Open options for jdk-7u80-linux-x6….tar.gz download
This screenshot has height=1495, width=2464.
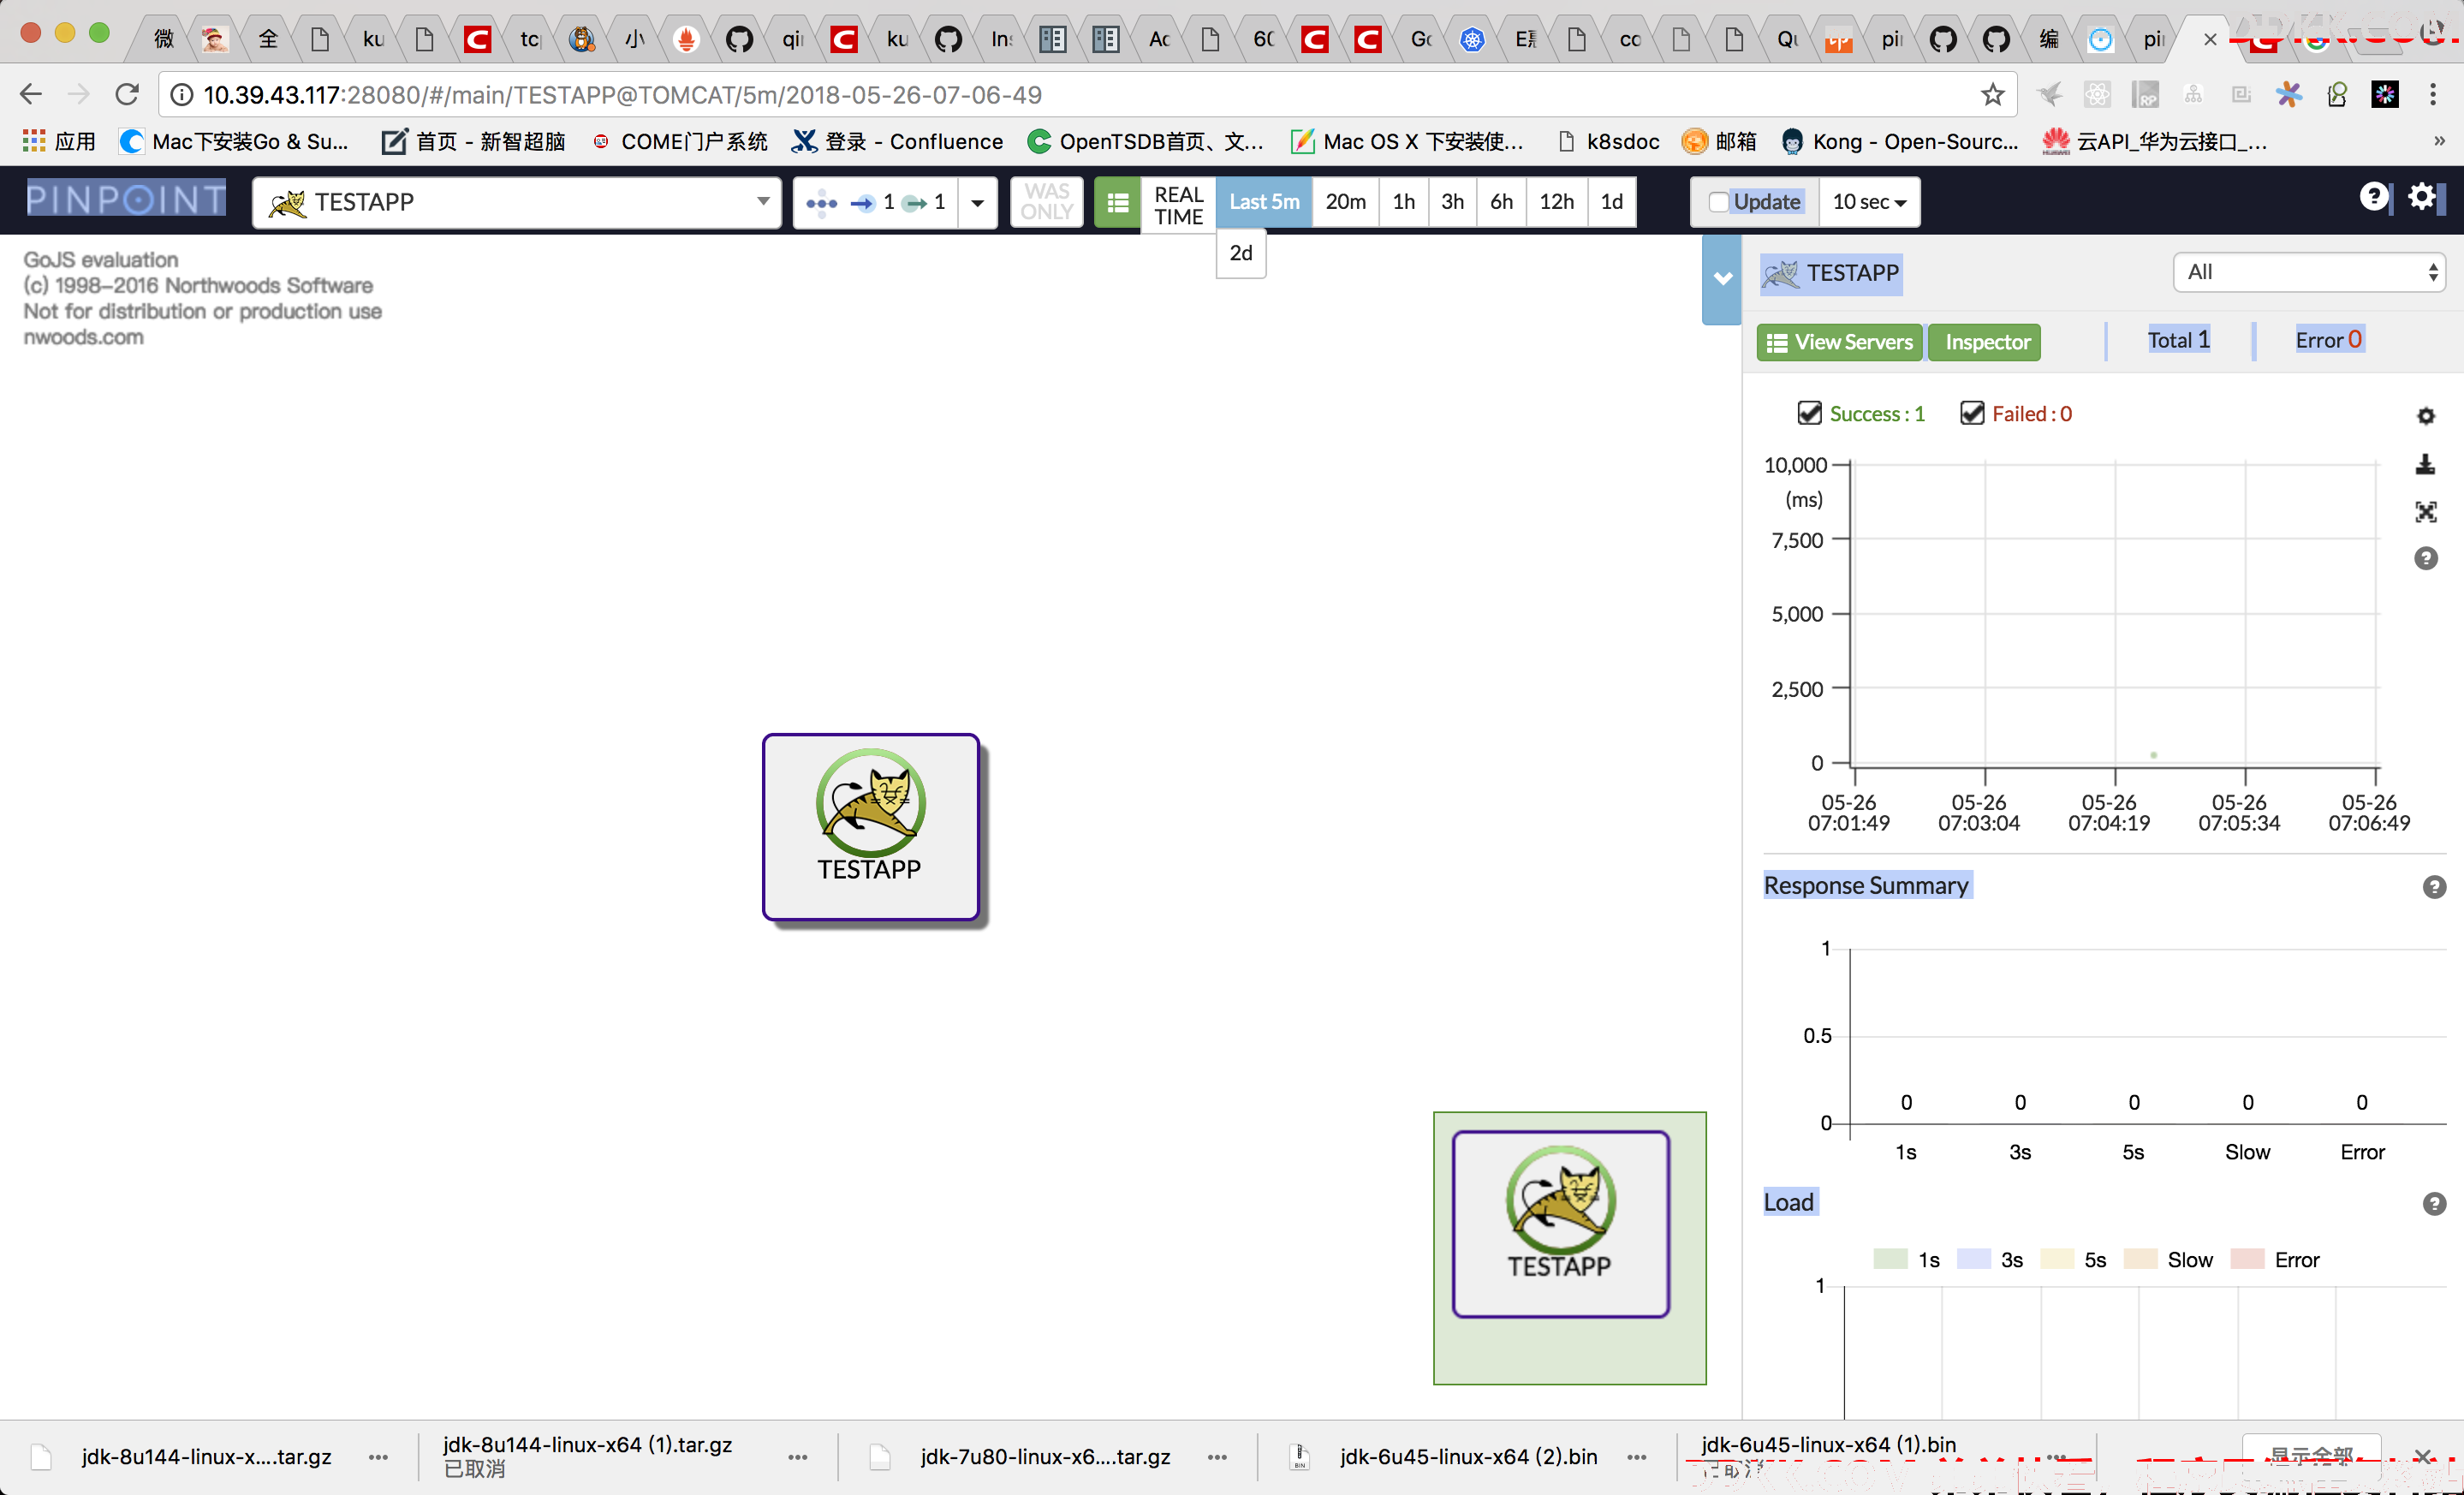tap(1217, 1457)
